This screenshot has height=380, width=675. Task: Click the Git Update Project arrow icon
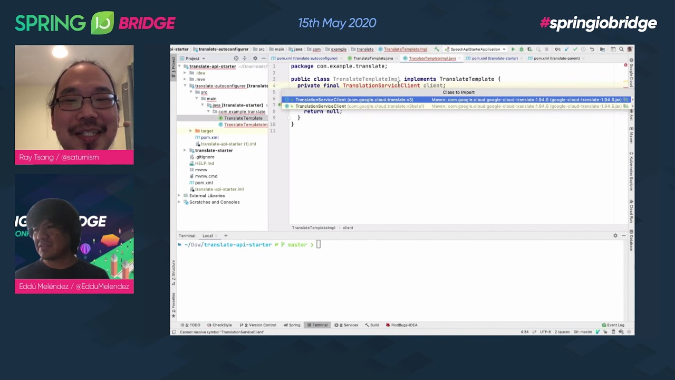[x=566, y=49]
